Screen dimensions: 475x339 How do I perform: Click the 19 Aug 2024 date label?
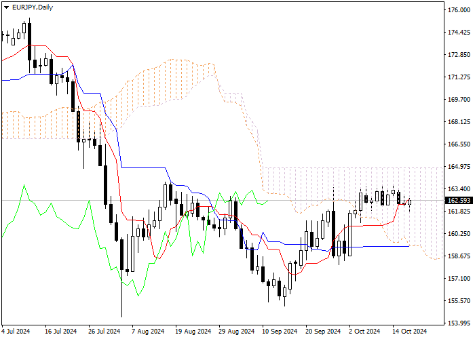click(x=193, y=332)
